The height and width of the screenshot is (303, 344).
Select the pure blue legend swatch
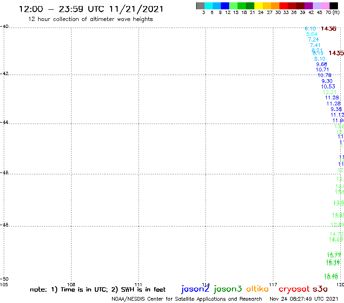point(225,6)
